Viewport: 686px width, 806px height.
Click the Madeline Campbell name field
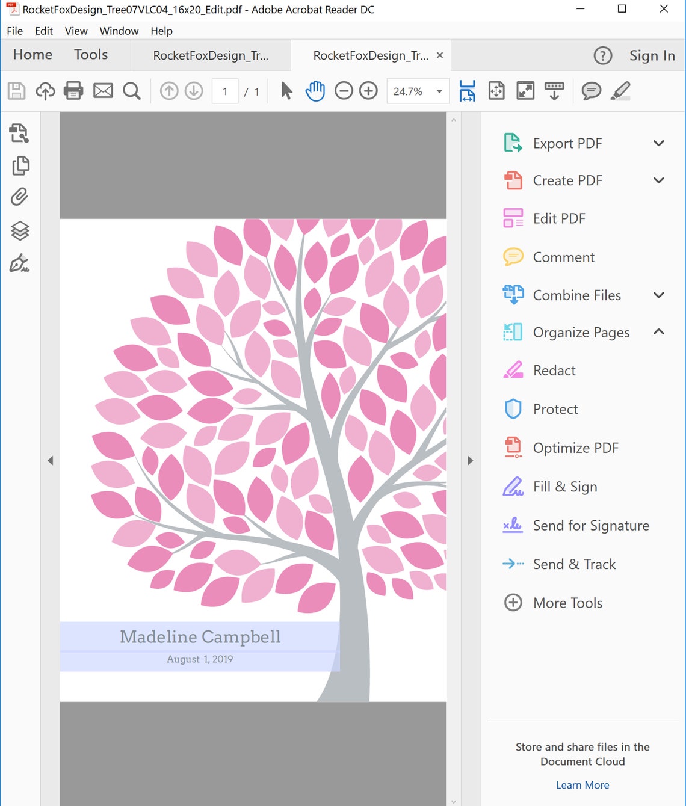[x=200, y=636]
